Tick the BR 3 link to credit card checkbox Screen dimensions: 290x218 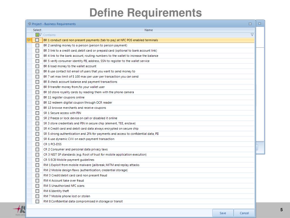coord(37,51)
